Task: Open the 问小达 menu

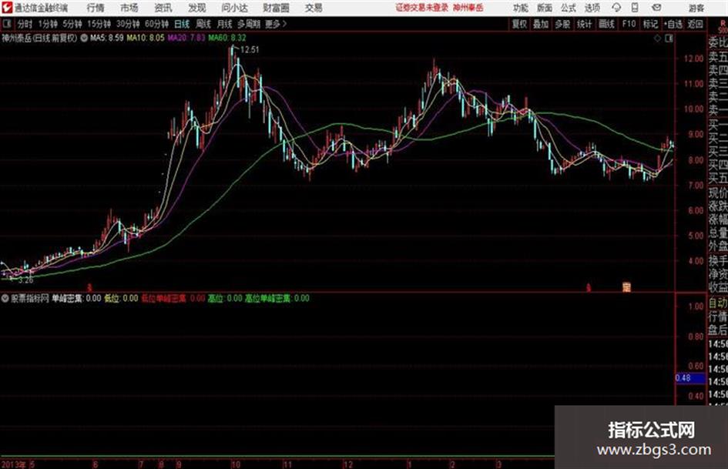Action: point(234,8)
